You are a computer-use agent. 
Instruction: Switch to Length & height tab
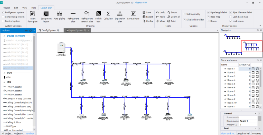tap(243, 133)
